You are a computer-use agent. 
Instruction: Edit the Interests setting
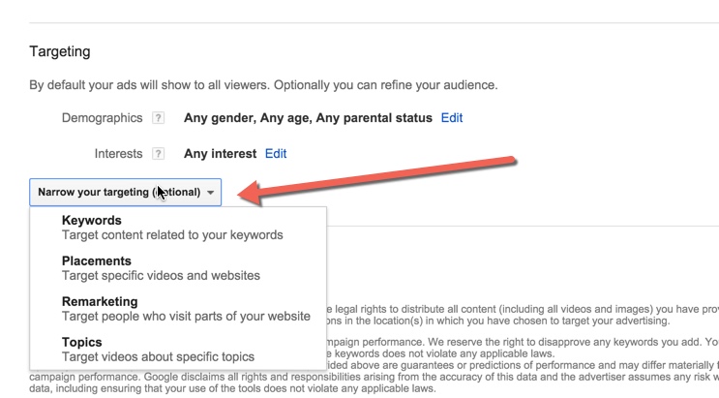point(276,153)
